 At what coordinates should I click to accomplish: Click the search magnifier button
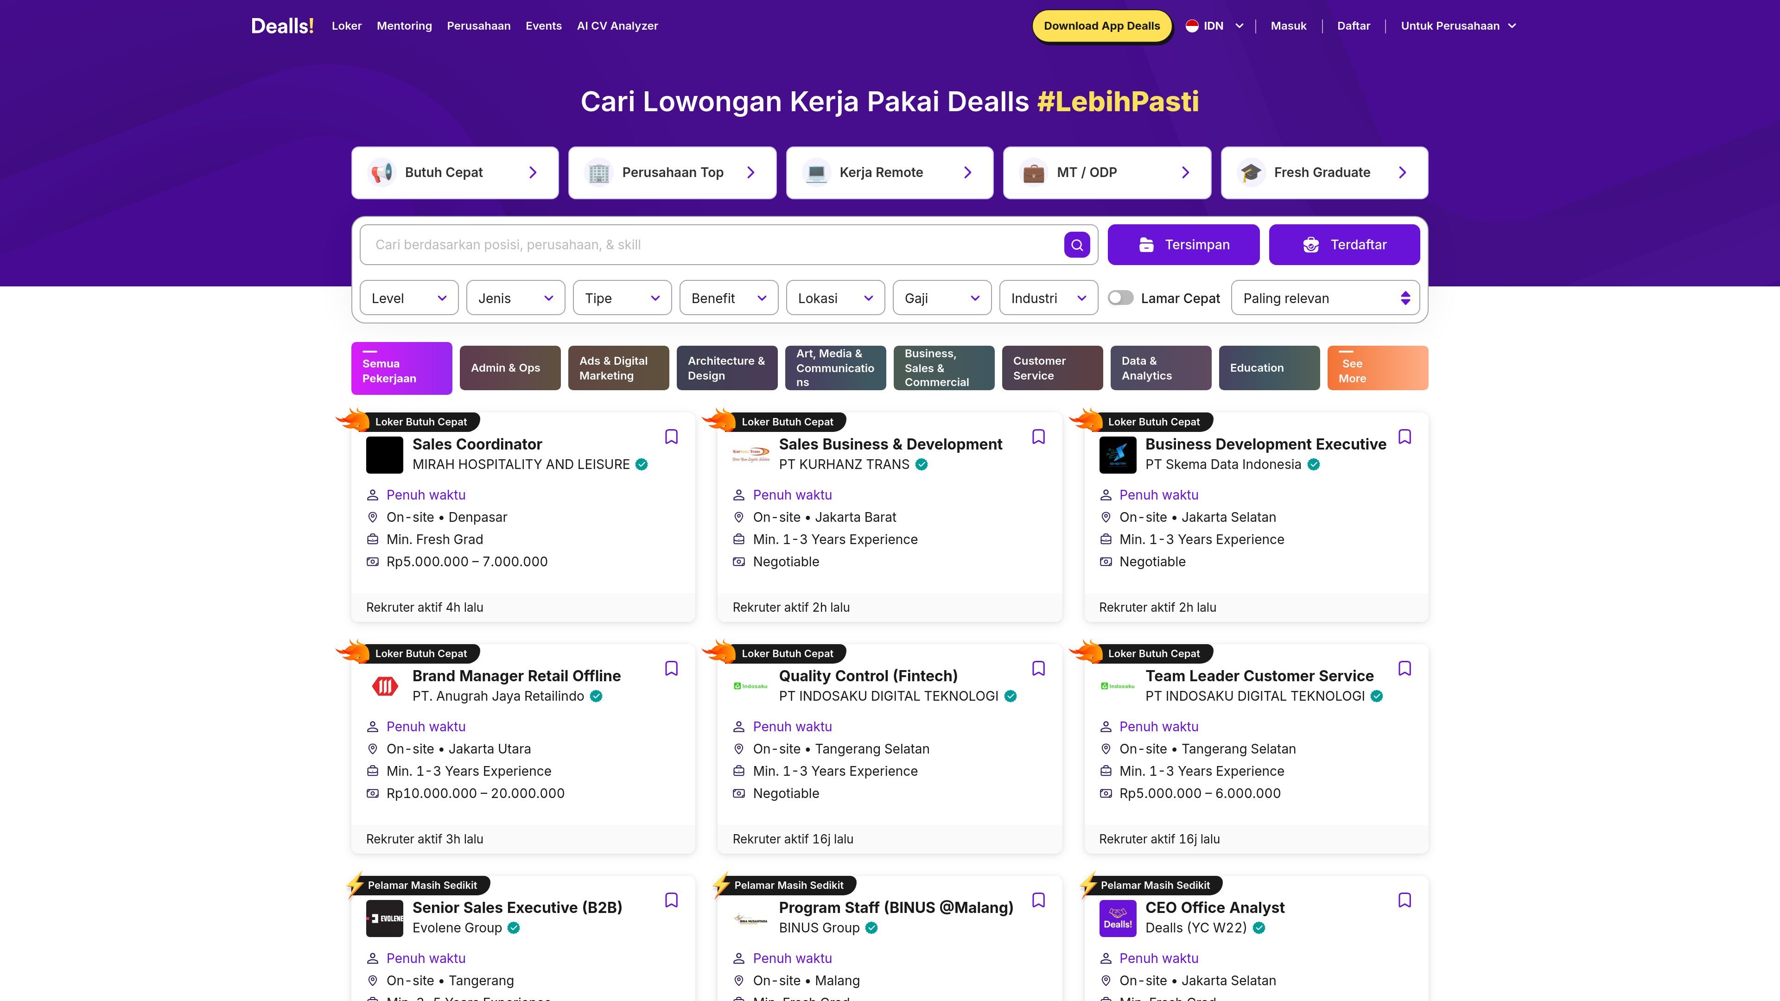tap(1076, 245)
